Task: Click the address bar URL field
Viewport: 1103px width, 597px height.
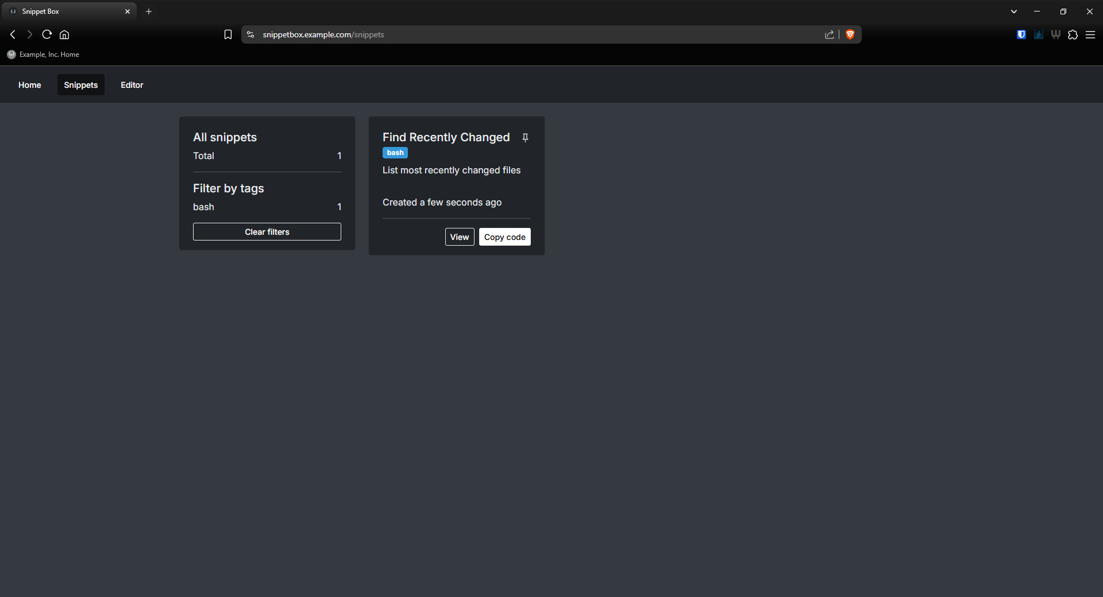Action: point(517,34)
